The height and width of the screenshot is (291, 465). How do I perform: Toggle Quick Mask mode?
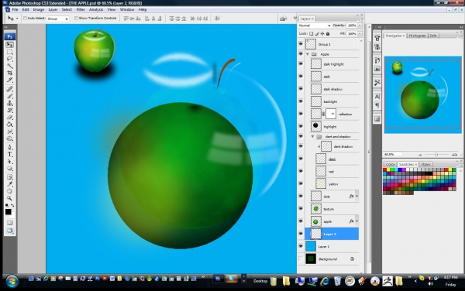(x=10, y=223)
